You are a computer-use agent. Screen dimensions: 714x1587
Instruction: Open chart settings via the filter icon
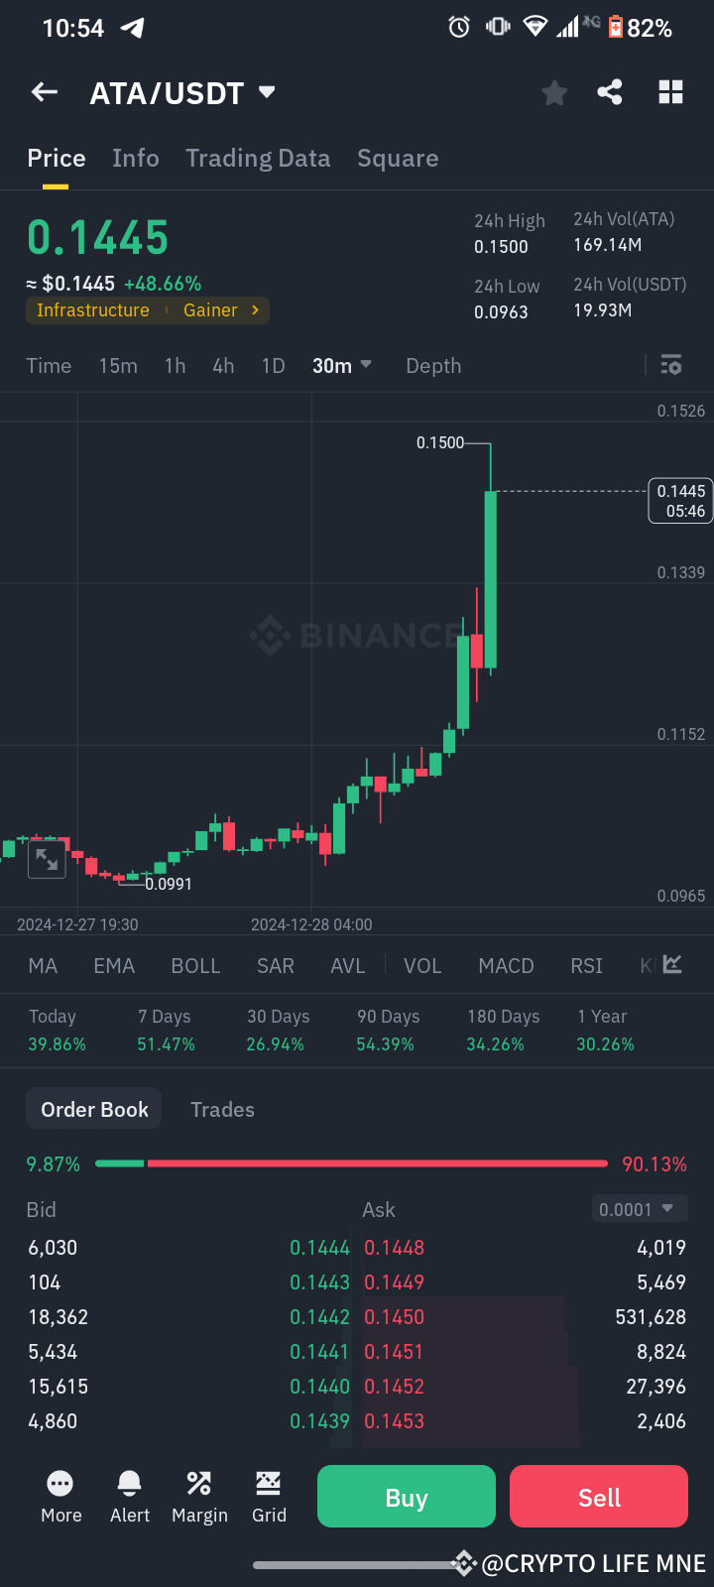[x=671, y=365]
